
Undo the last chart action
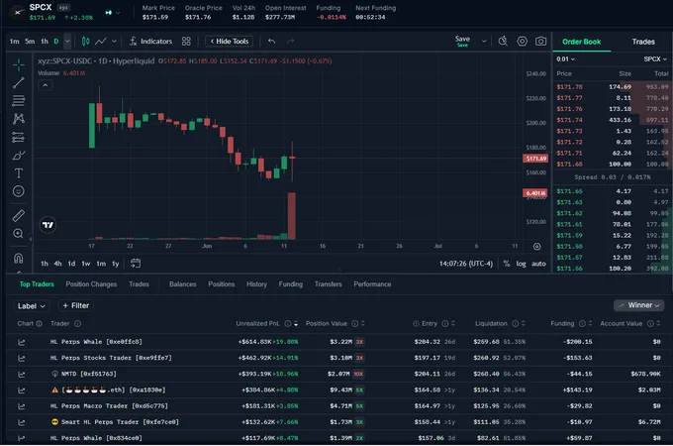pos(272,42)
